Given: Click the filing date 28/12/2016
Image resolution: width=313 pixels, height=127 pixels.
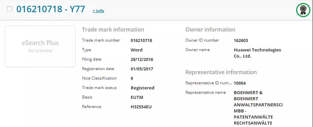Looking at the screenshot, I should point(142,59).
